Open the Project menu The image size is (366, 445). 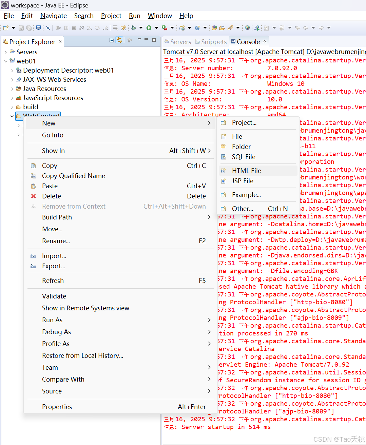(111, 16)
